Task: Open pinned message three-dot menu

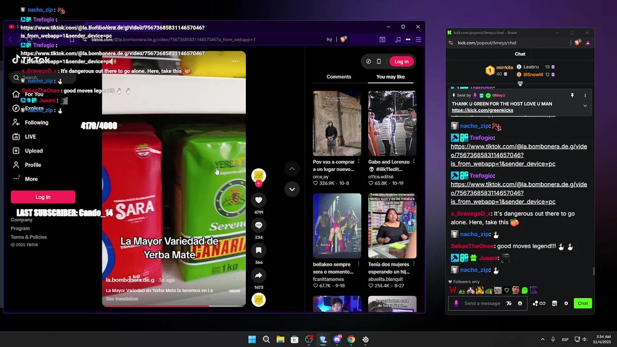Action: coord(585,95)
